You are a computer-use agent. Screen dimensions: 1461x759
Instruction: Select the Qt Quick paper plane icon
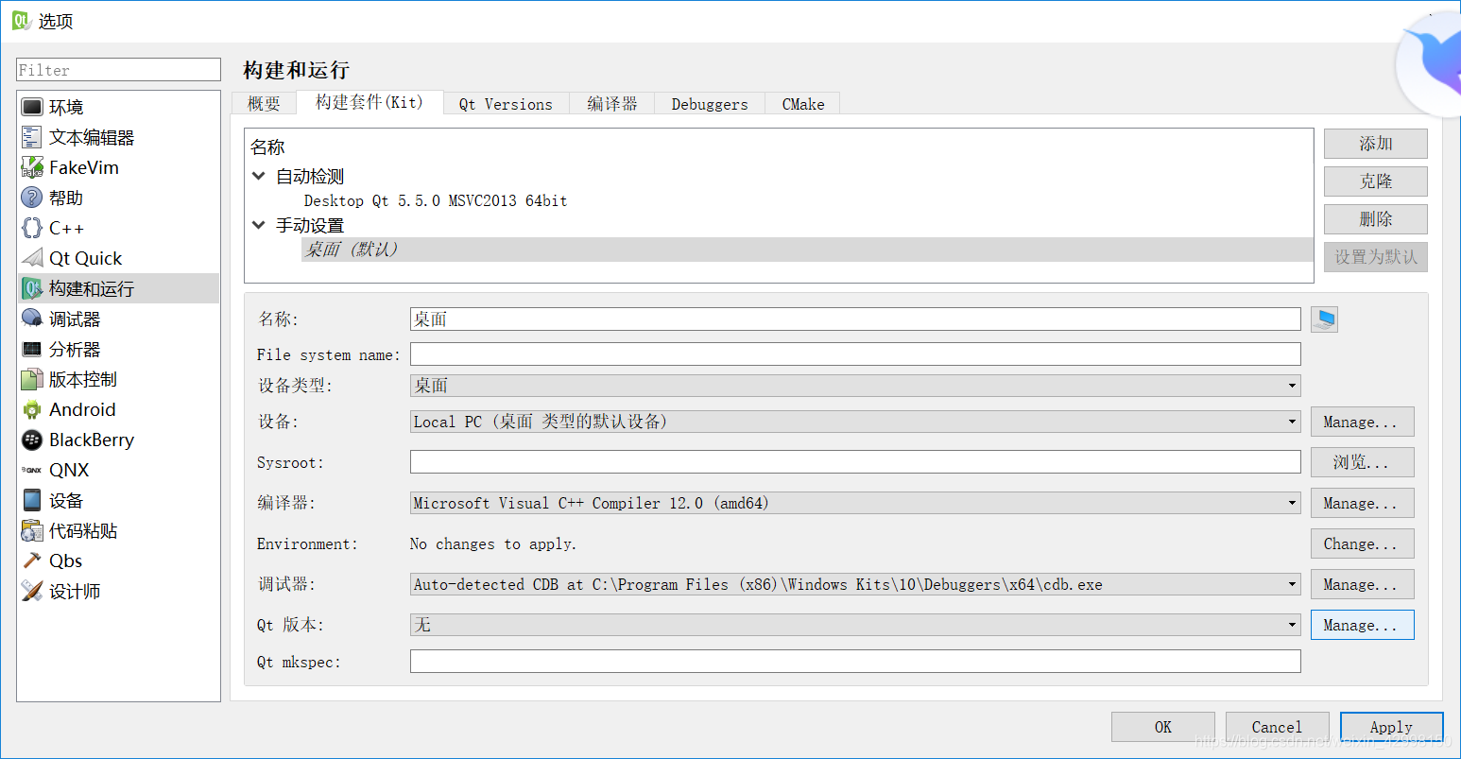(x=32, y=258)
